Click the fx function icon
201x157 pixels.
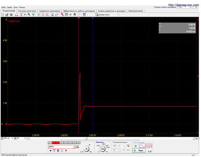click(x=66, y=150)
